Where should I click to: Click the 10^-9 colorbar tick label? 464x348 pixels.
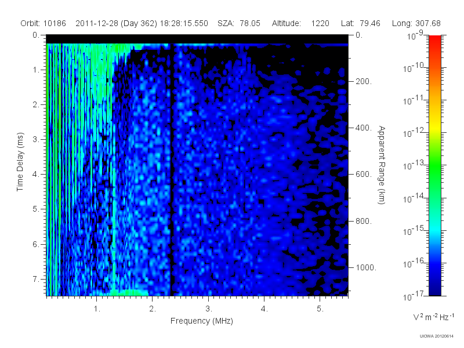tap(415, 36)
